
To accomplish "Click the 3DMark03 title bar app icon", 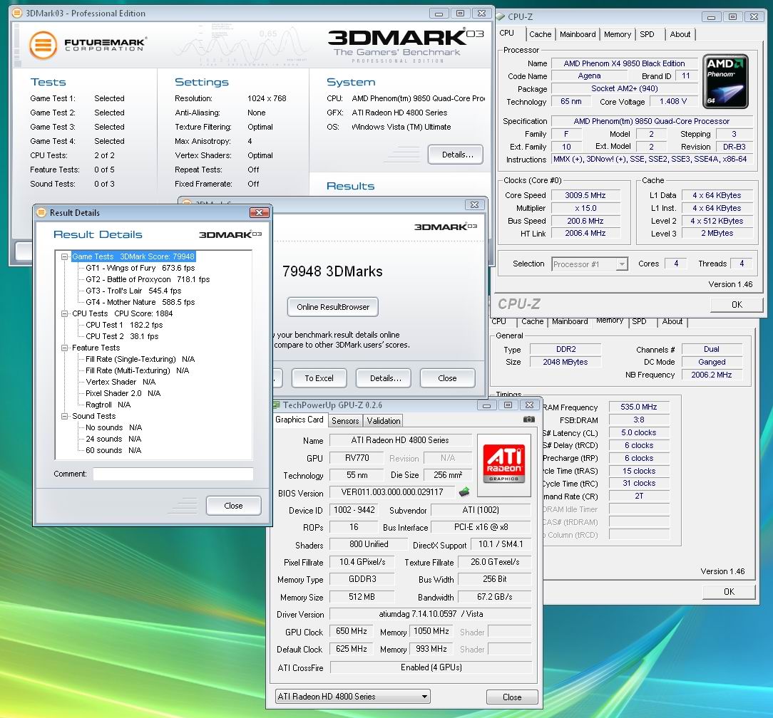I will 17,13.
